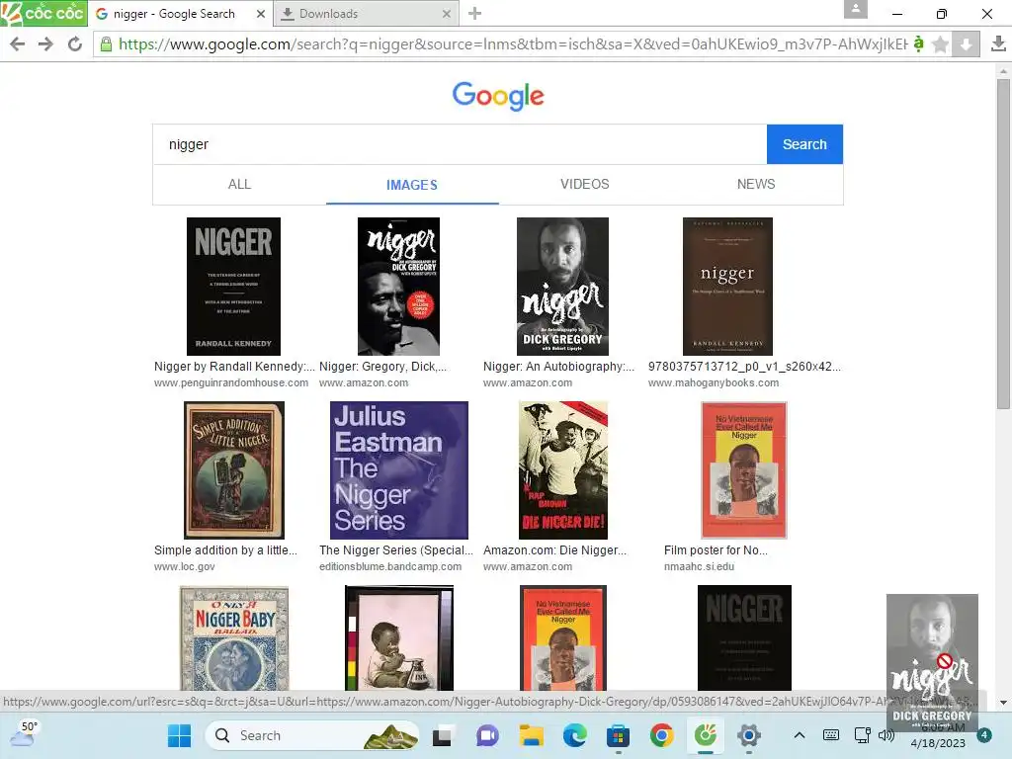Launch Microsoft Edge from the taskbar
The height and width of the screenshot is (759, 1012).
(x=574, y=735)
